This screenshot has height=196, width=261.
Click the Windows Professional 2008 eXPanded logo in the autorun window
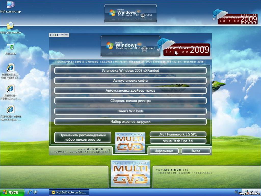point(130,46)
